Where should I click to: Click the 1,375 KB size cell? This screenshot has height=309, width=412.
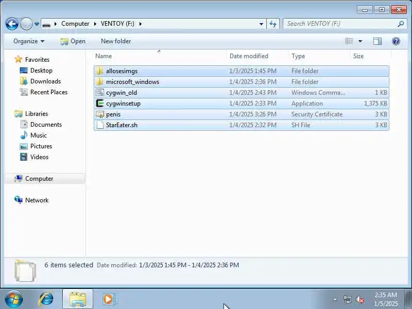click(x=375, y=104)
